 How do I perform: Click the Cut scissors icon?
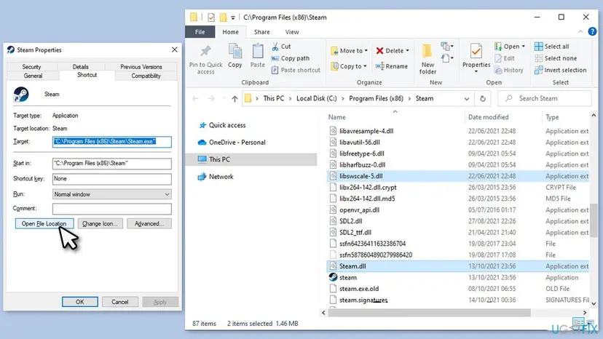(x=275, y=47)
